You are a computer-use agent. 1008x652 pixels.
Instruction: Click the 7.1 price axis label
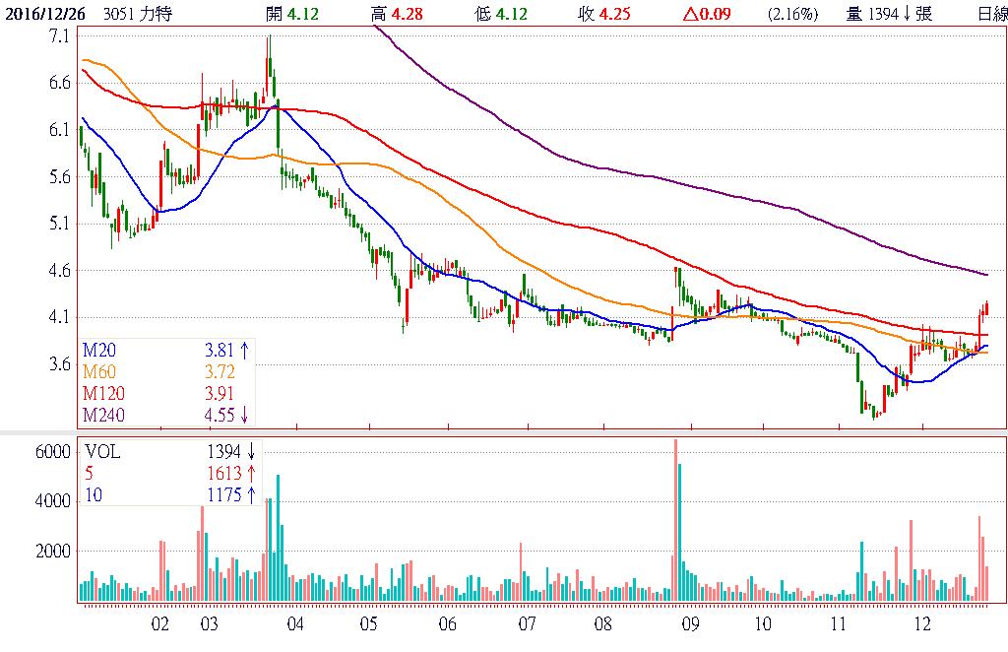coord(58,36)
